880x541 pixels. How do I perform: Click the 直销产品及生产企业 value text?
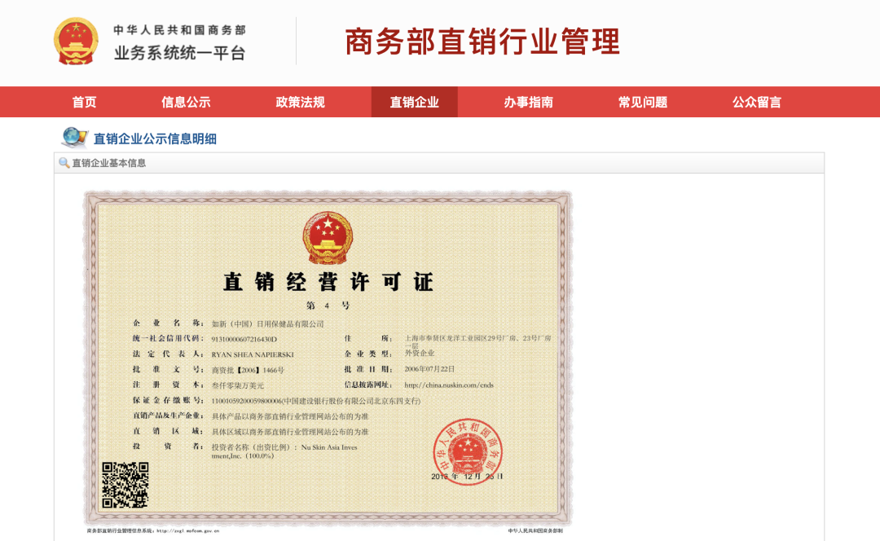290,416
